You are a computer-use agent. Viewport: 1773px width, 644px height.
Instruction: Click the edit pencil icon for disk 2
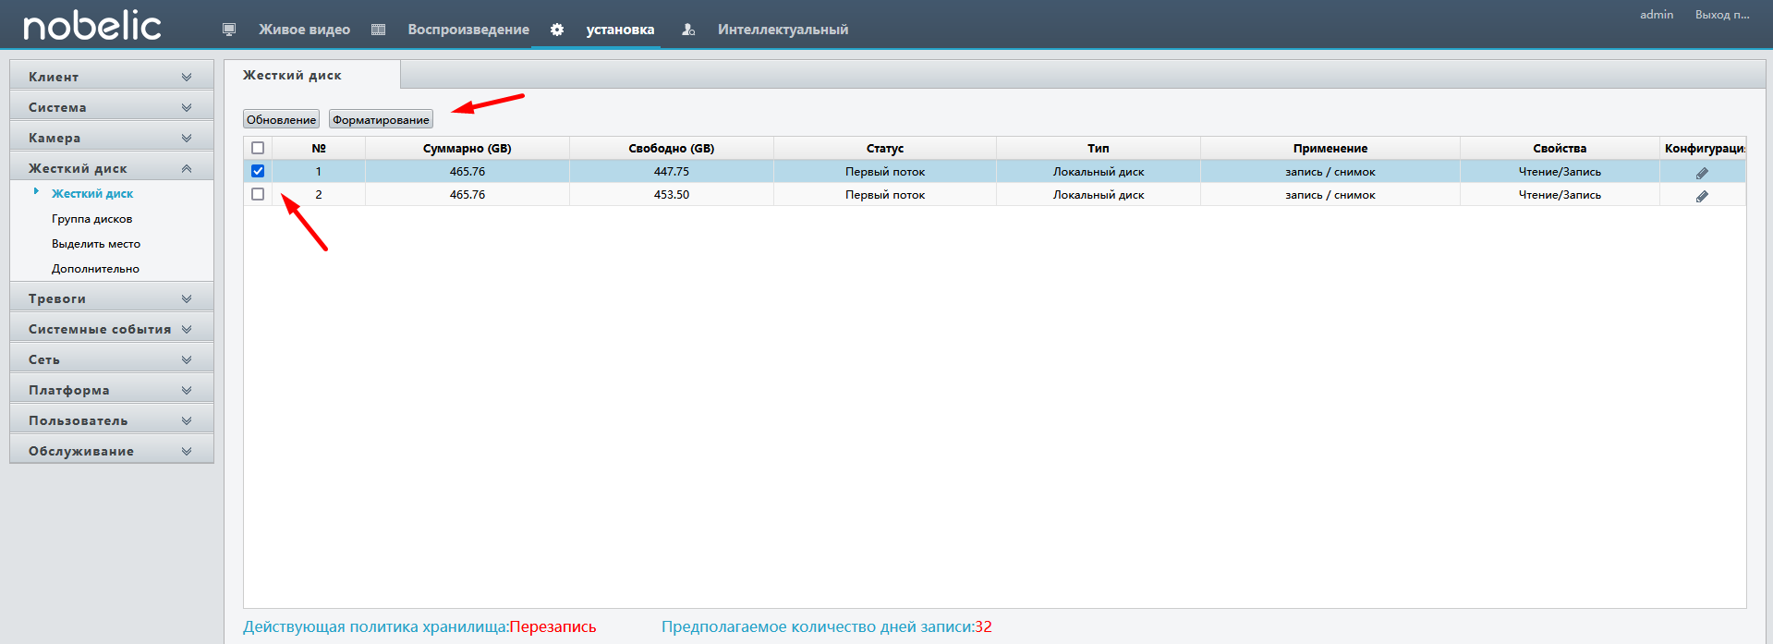tap(1702, 196)
